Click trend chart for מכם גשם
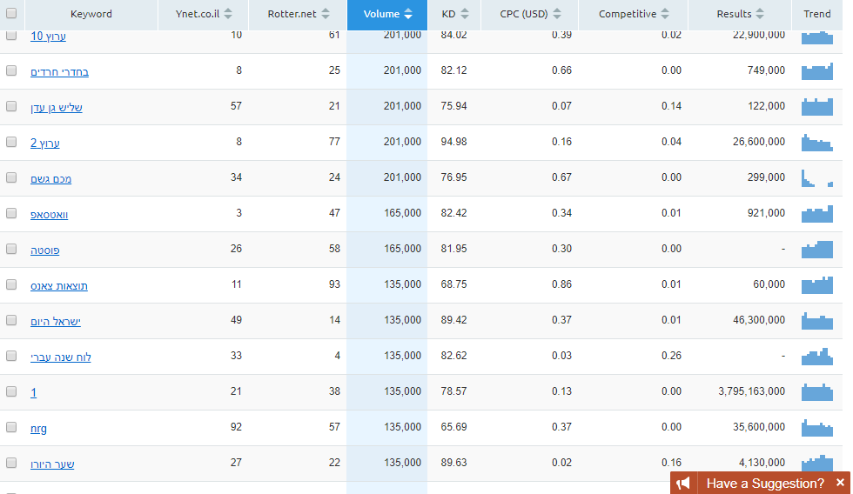The image size is (853, 494). (x=817, y=178)
